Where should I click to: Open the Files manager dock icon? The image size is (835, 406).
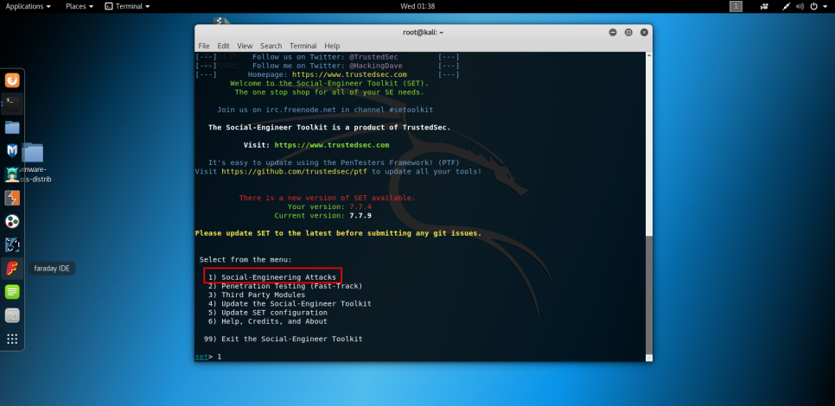coord(12,128)
